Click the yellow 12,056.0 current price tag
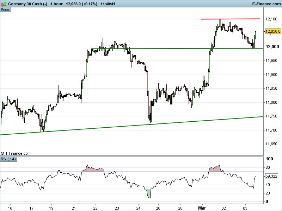The image size is (282, 211). 273,31
